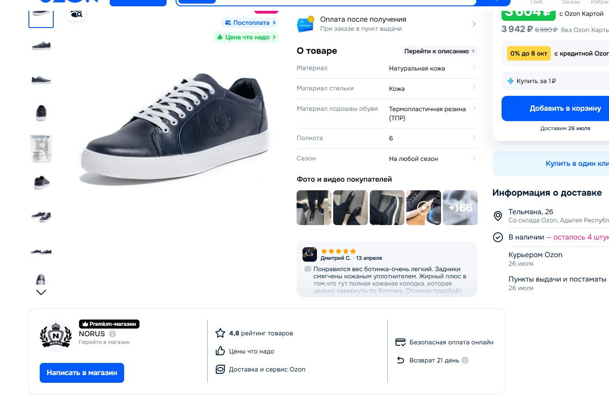Play the customer video thumbnail
Screen dimensions: 609x395
423,208
